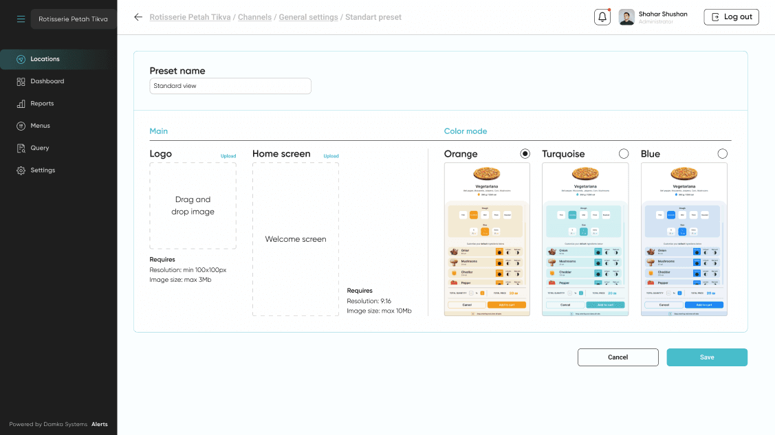Screen dimensions: 775x435
Task: Click the Logo drag and drop area
Action: [193, 205]
